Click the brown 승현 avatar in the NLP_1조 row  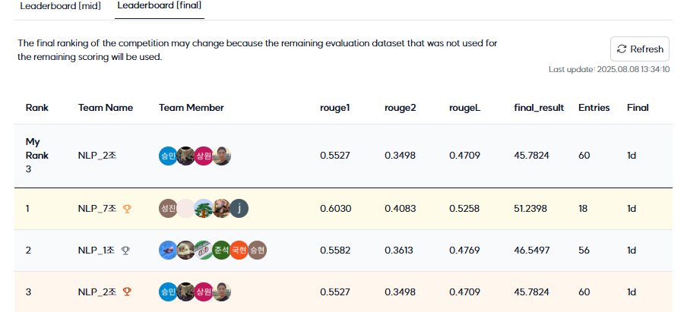[257, 250]
